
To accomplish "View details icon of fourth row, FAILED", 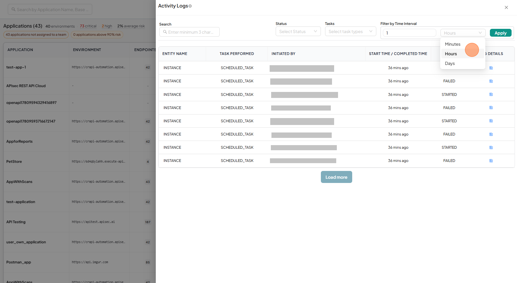I will pyautogui.click(x=491, y=108).
